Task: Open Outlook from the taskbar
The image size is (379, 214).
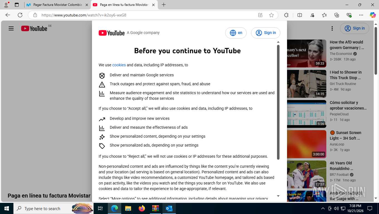Action: [169, 208]
